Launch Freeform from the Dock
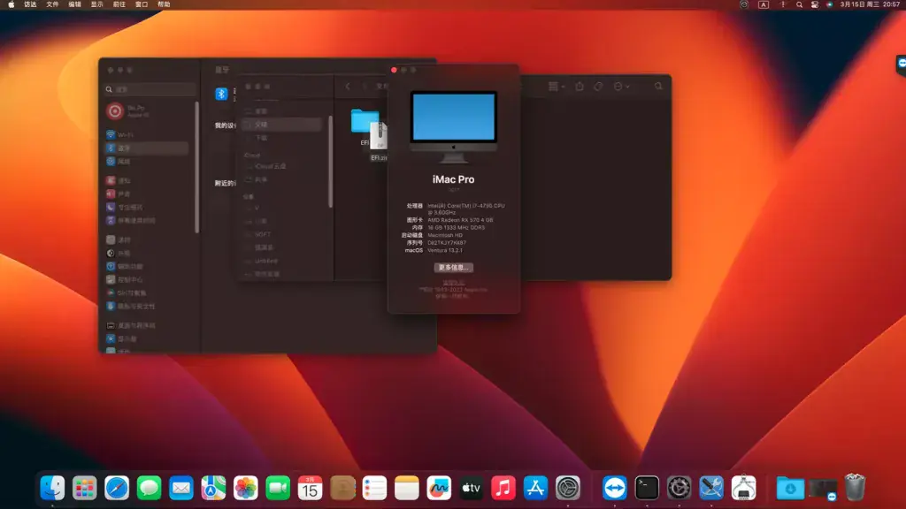This screenshot has width=906, height=509. pyautogui.click(x=439, y=488)
